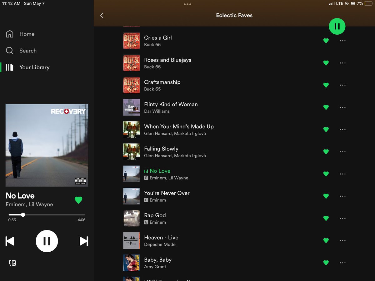Pause playback with white circular button
375x281 pixels.
47,241
